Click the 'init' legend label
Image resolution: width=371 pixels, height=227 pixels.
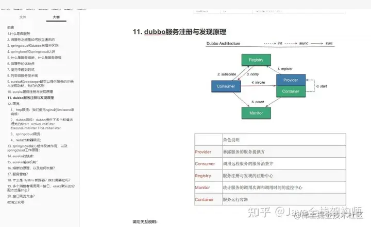[x=280, y=43]
